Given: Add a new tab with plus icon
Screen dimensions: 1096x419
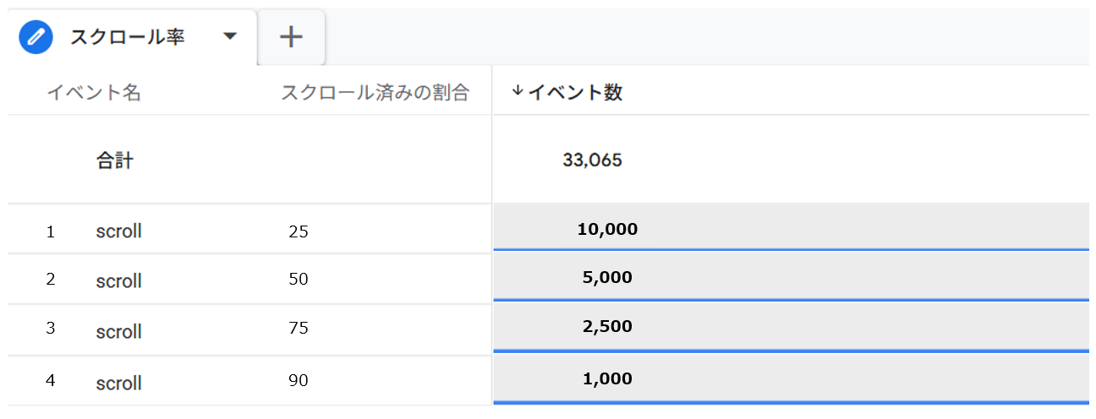Looking at the screenshot, I should pyautogui.click(x=291, y=36).
